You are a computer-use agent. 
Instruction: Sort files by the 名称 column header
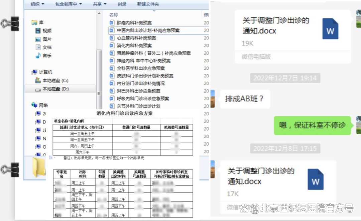click(114, 15)
